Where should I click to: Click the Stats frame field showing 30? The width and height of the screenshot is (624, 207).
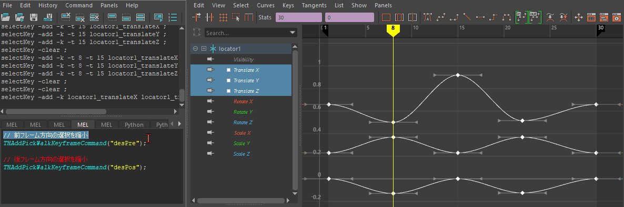(298, 17)
